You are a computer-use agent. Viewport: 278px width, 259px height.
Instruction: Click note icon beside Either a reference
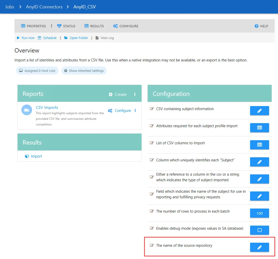pyautogui.click(x=151, y=177)
